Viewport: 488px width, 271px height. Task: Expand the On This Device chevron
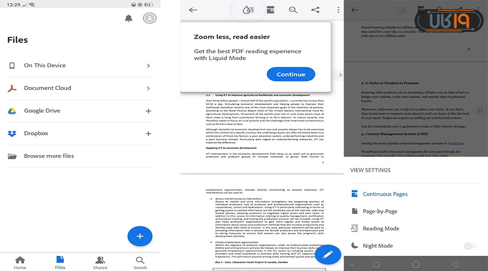pyautogui.click(x=148, y=66)
